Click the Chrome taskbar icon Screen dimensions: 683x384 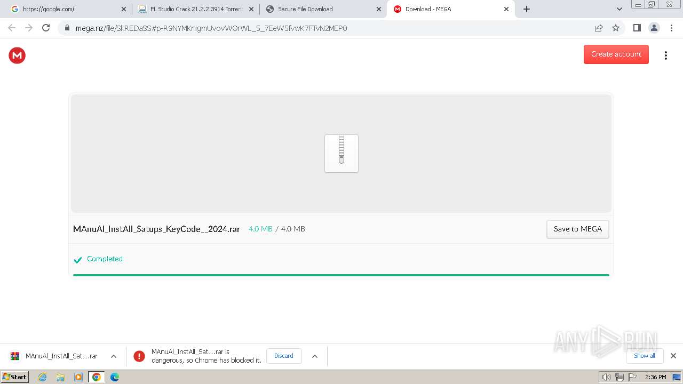(97, 377)
